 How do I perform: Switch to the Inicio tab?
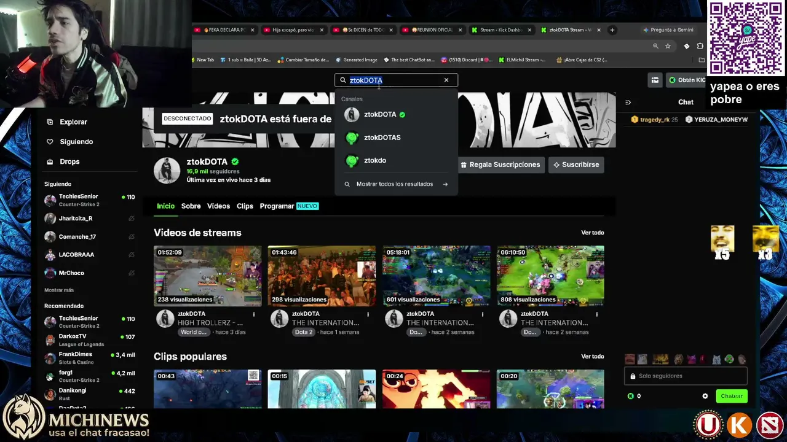(x=165, y=206)
